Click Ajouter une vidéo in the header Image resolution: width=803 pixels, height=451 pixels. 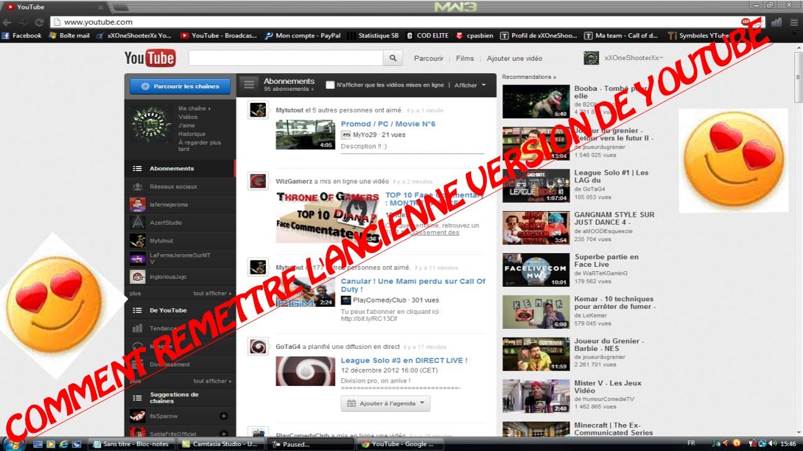pos(514,58)
